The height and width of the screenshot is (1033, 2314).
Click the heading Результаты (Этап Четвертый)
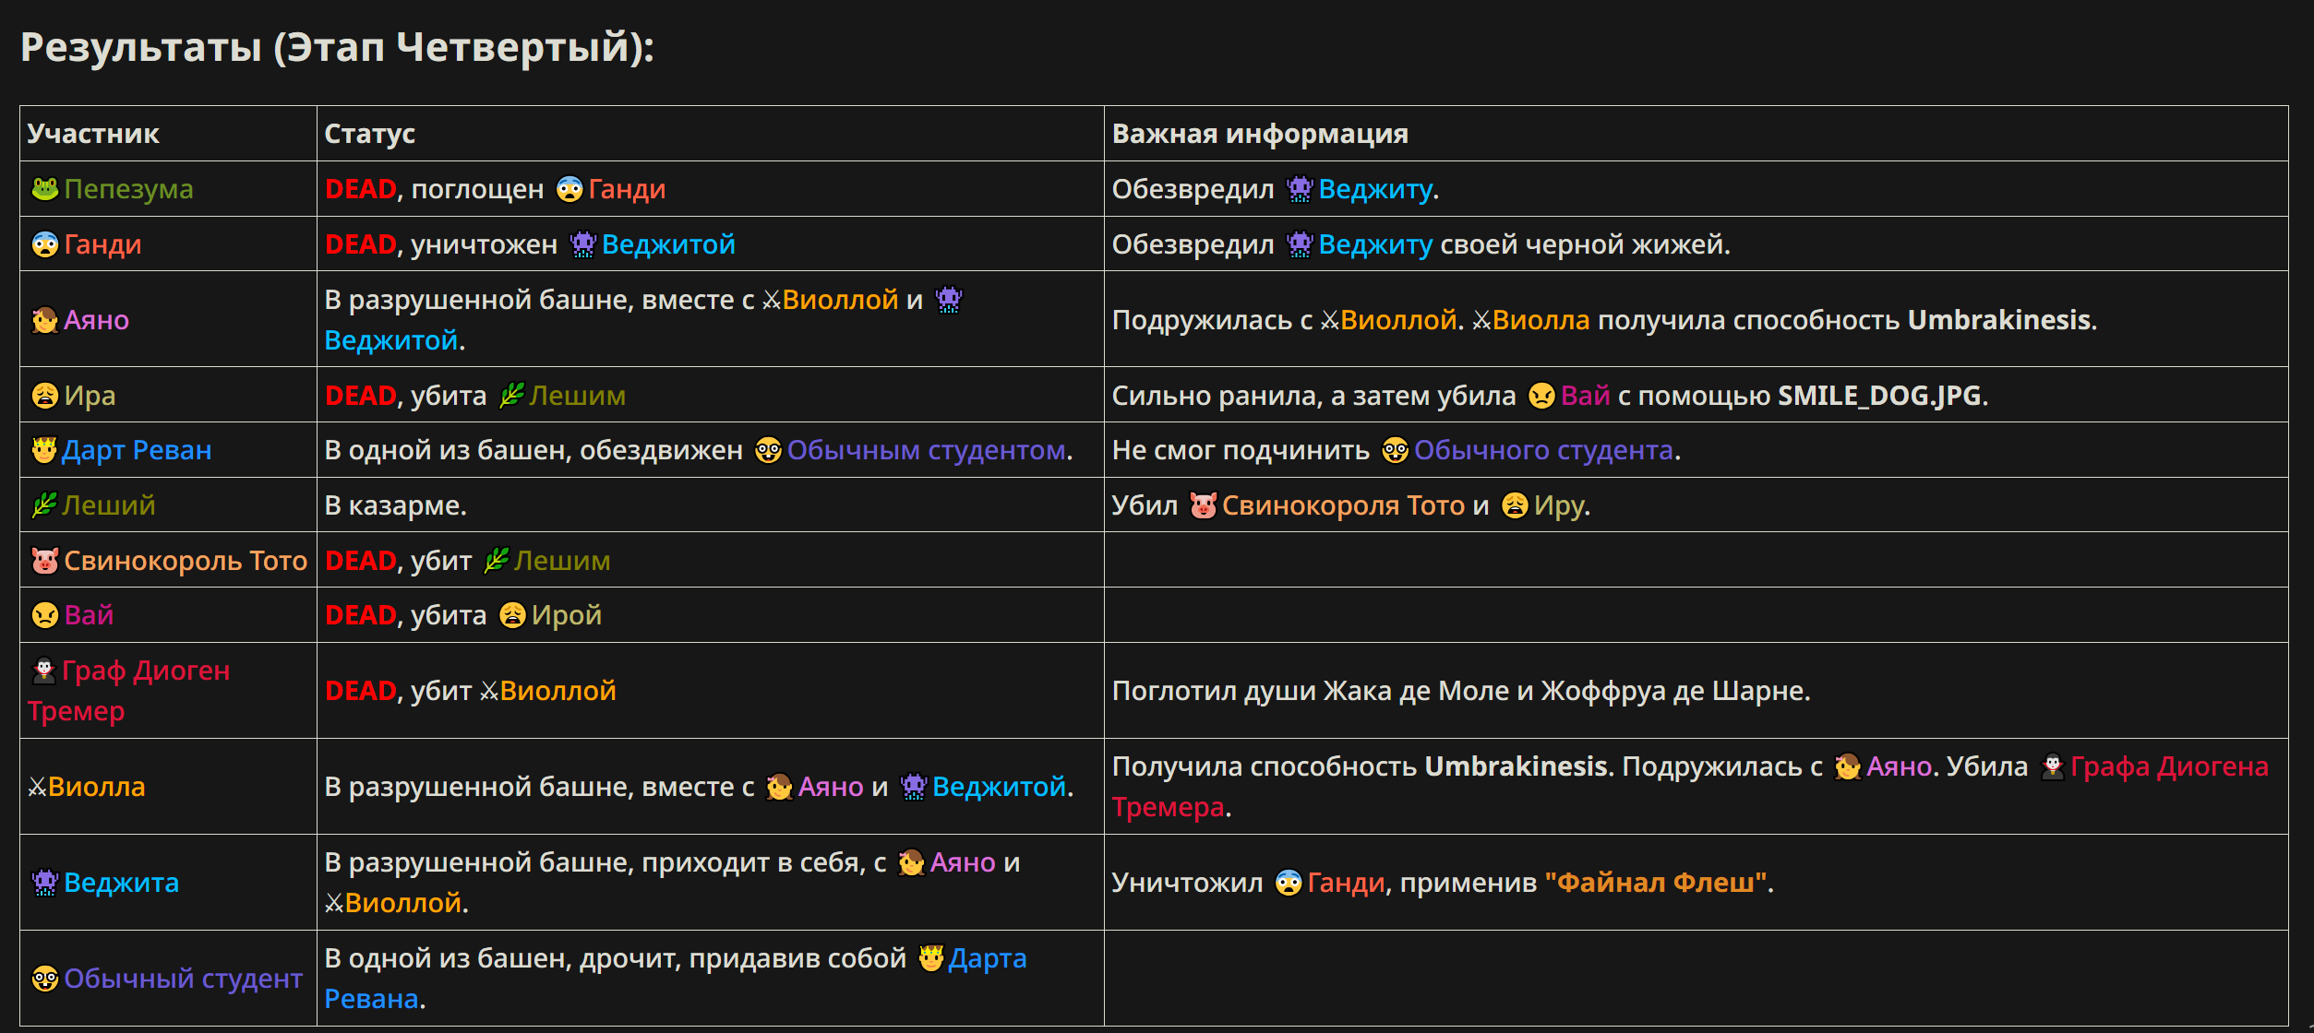coord(337,47)
